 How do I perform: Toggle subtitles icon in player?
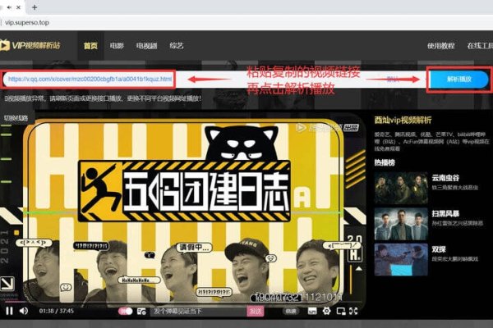point(312,311)
